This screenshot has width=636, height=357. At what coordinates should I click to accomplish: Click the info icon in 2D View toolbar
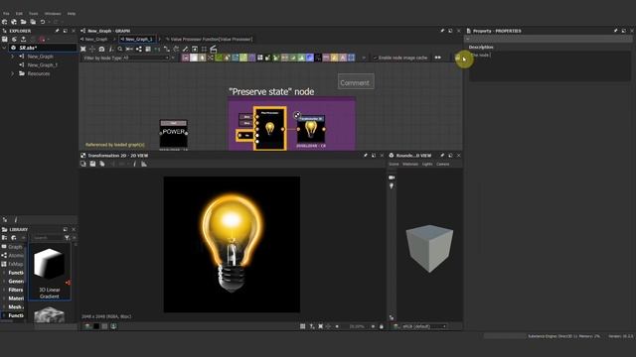coord(135,164)
